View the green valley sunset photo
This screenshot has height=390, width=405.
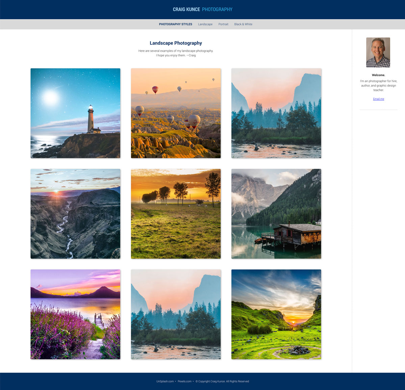pyautogui.click(x=276, y=314)
